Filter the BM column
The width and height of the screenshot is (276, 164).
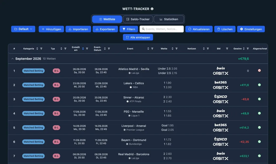[x=227, y=49]
